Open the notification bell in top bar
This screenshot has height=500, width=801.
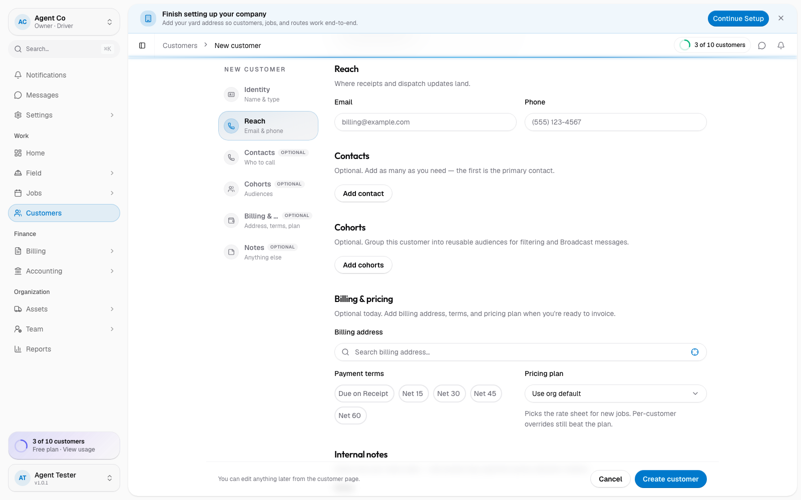(781, 45)
